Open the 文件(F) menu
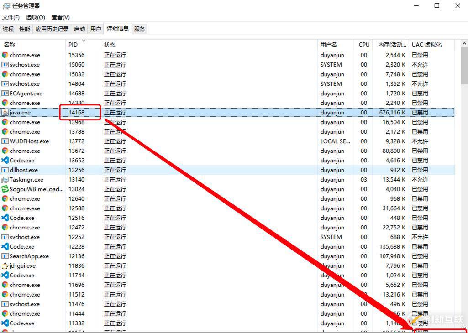Screen dimensions: 468x333 coord(11,17)
